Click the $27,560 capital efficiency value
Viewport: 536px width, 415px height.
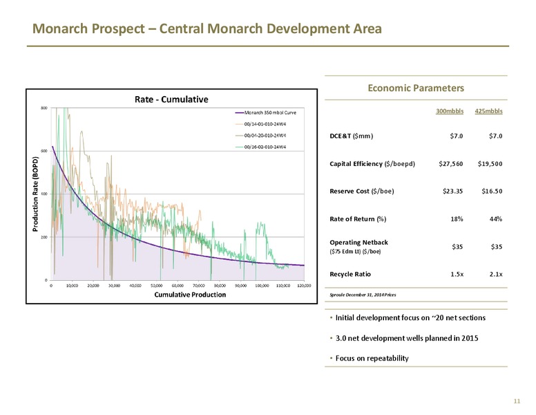coord(451,164)
